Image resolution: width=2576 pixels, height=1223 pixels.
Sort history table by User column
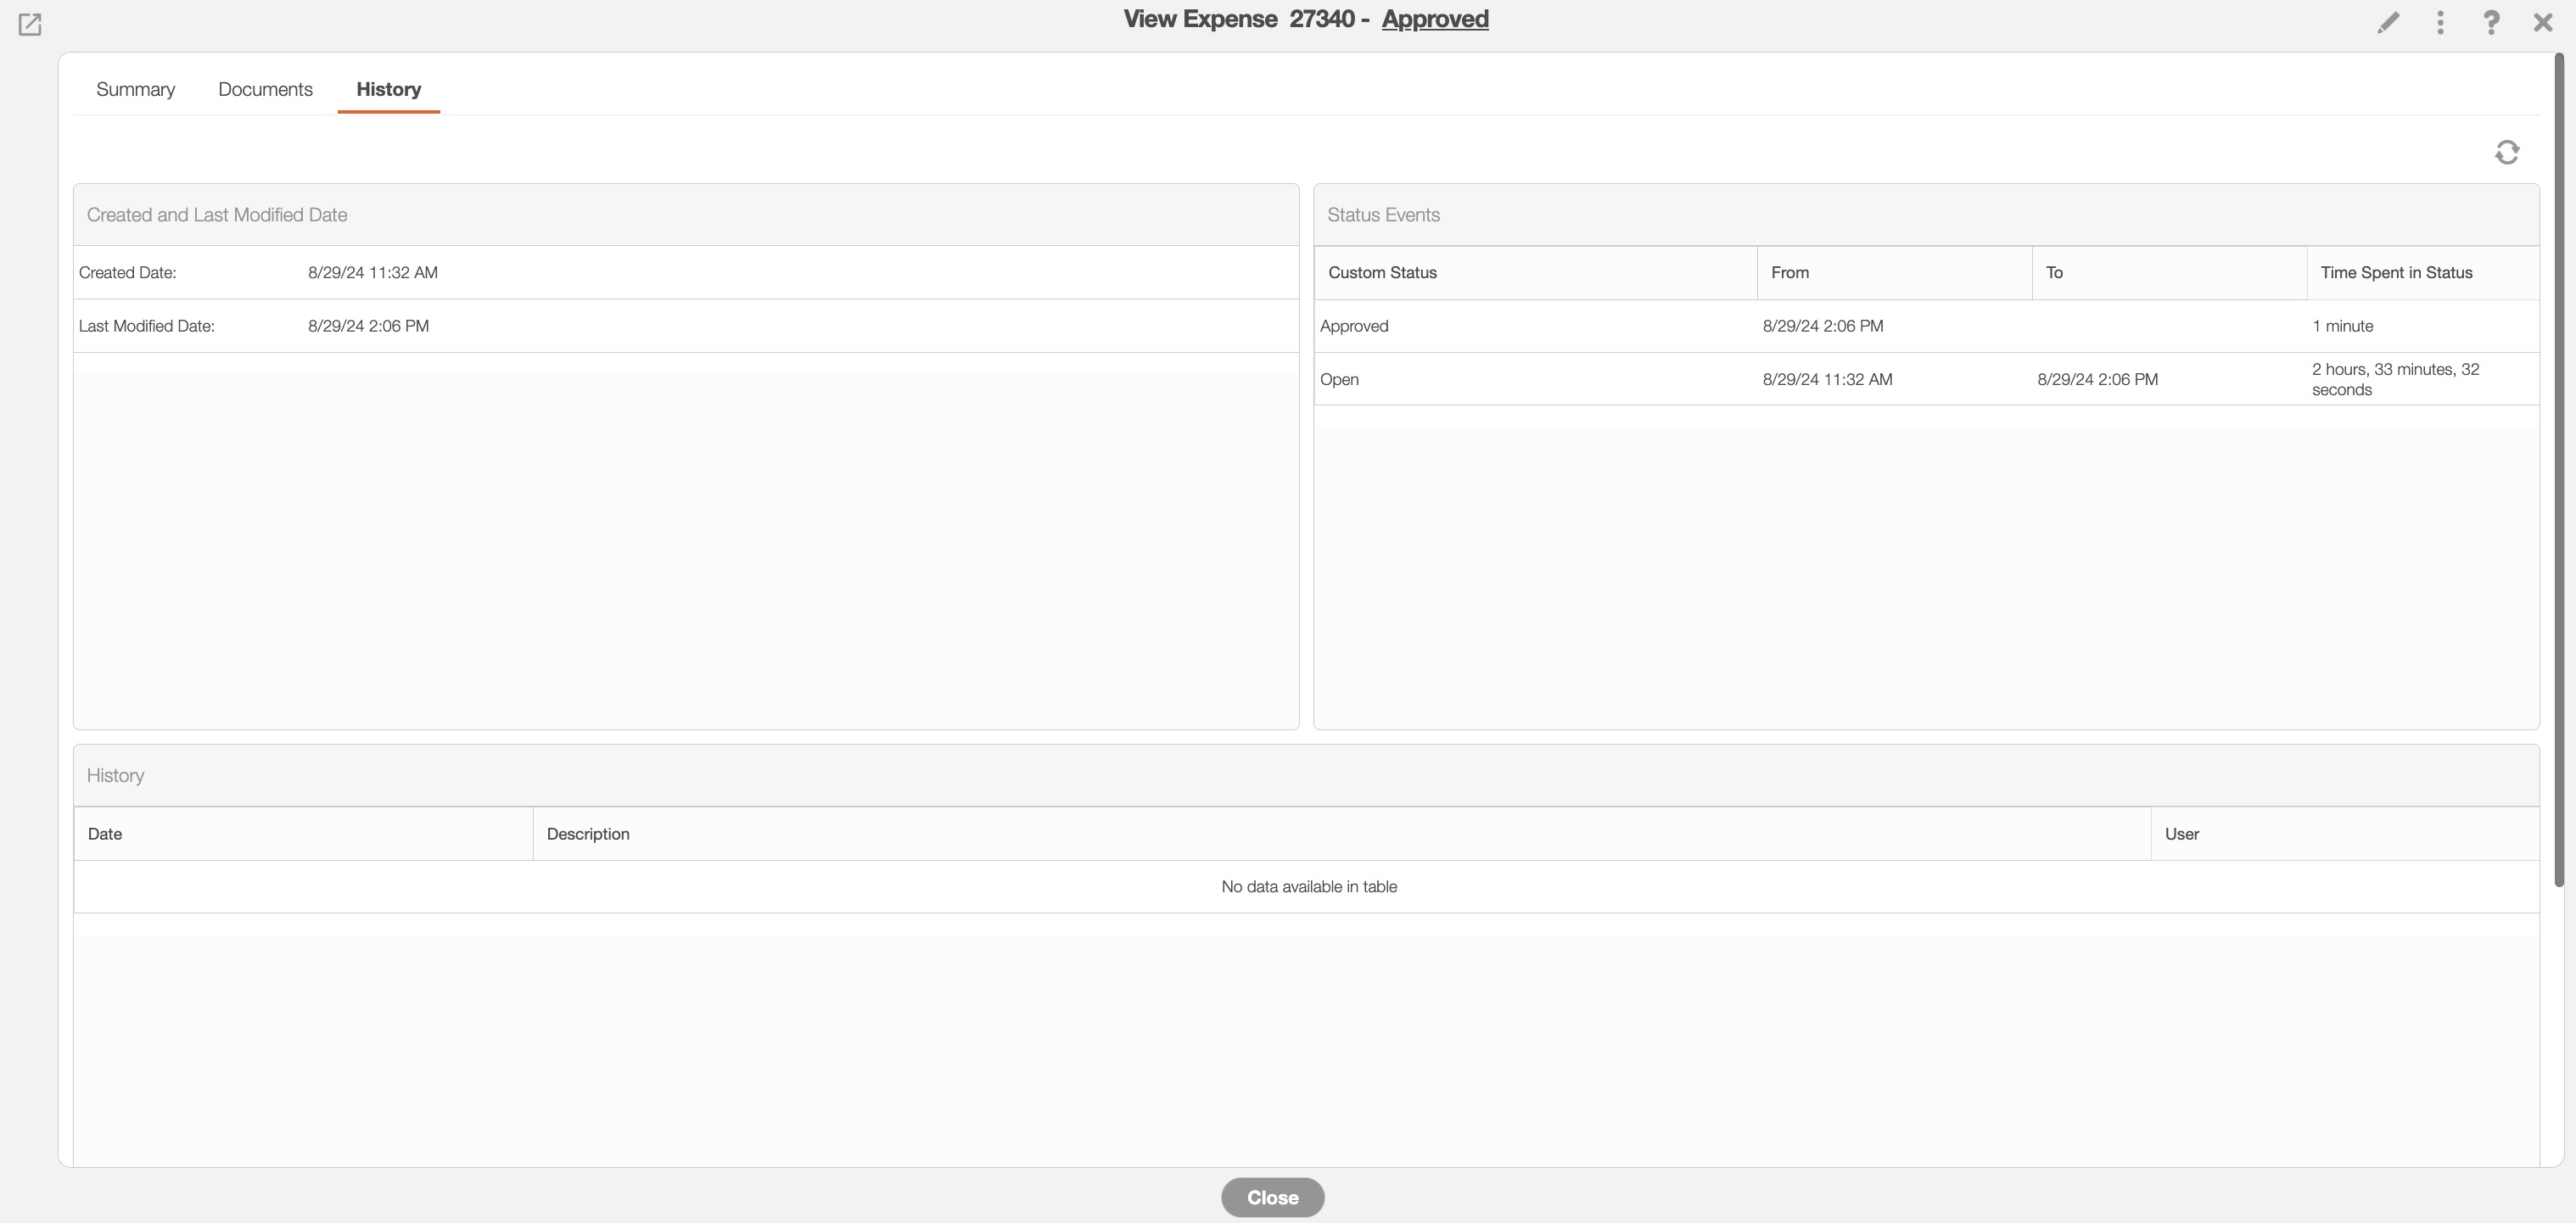tap(2181, 835)
